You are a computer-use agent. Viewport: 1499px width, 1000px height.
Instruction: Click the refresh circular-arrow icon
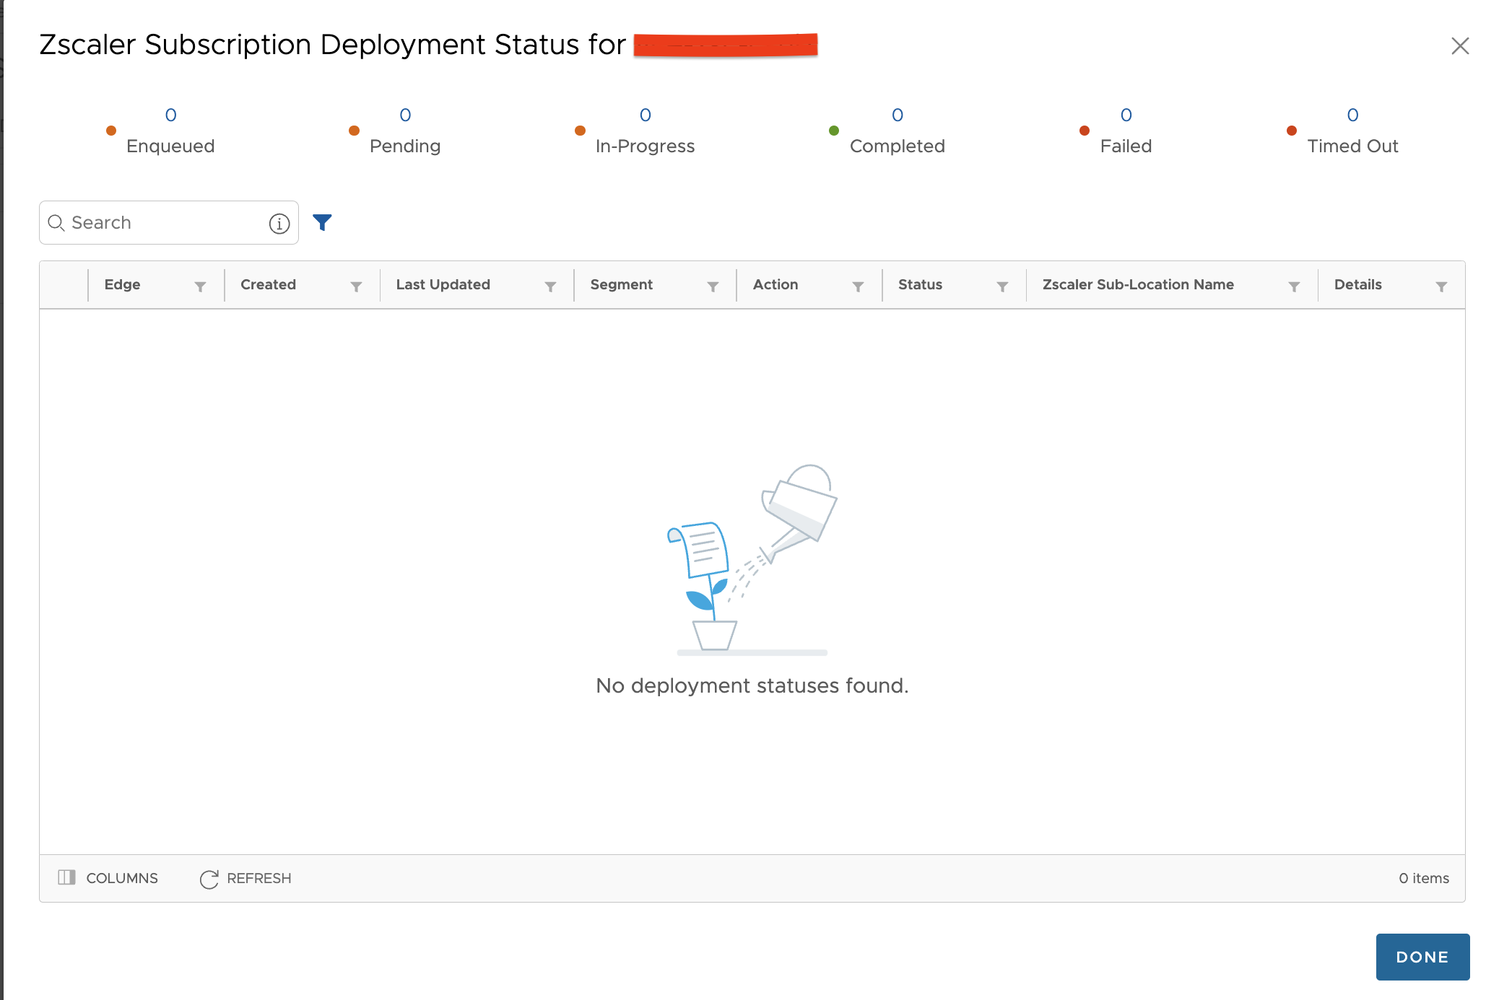point(208,878)
